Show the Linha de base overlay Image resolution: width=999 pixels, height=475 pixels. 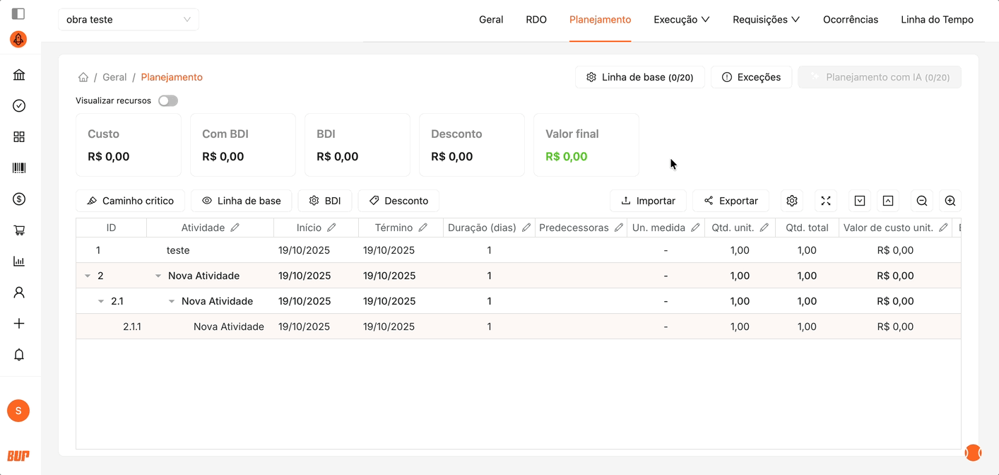[241, 201]
